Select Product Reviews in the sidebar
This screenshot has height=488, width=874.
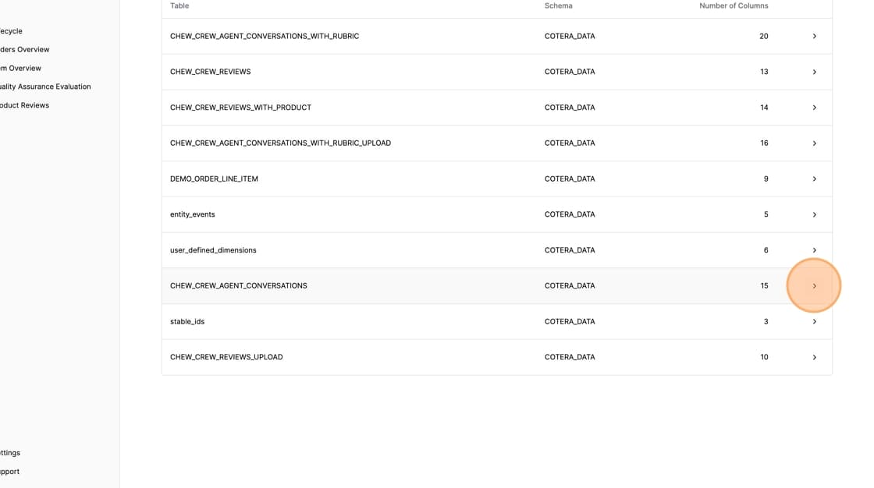24,105
